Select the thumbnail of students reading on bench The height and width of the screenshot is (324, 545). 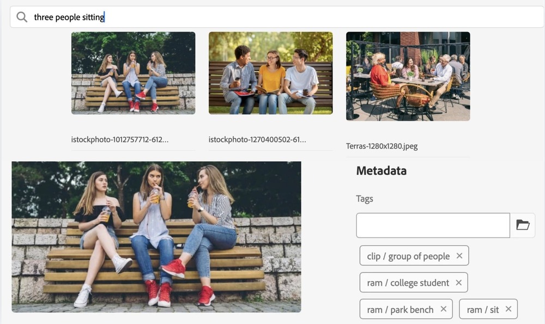pos(270,73)
